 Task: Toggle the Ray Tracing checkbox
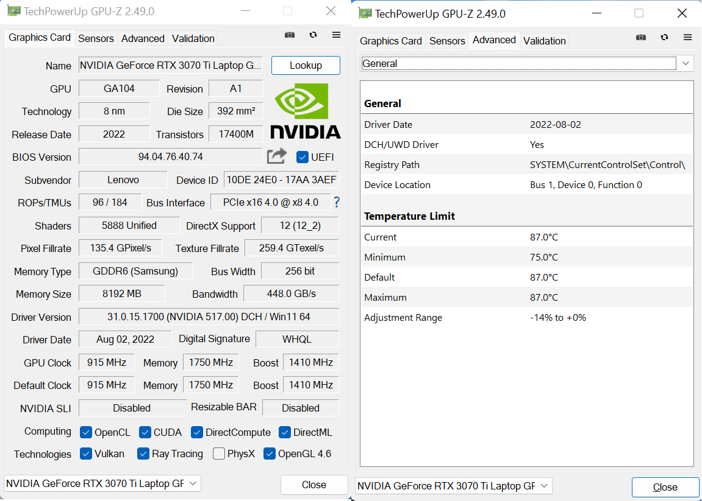(x=143, y=454)
